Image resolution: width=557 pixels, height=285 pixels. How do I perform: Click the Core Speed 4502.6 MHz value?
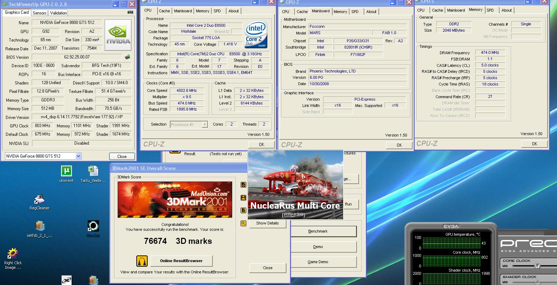coord(187,90)
